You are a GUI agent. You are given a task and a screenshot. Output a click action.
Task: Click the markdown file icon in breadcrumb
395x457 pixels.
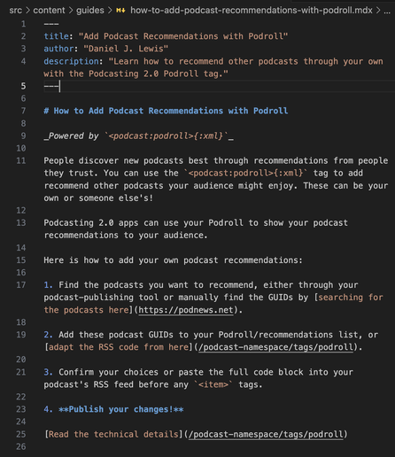pyautogui.click(x=120, y=11)
